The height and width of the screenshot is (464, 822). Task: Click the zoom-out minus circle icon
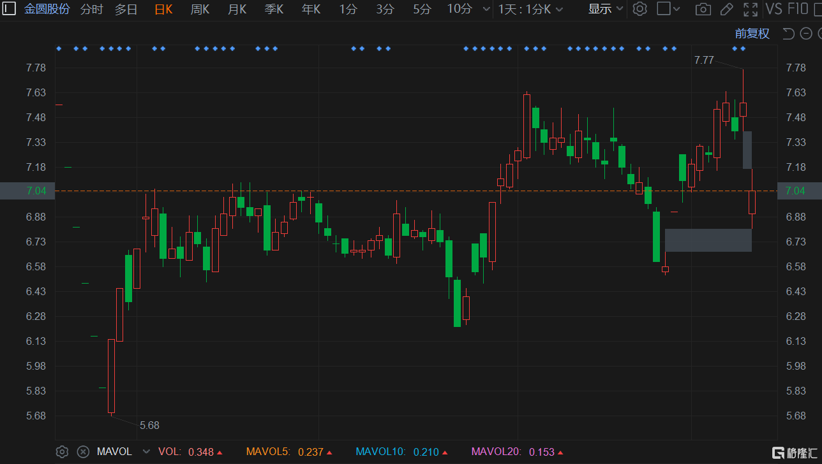806,34
